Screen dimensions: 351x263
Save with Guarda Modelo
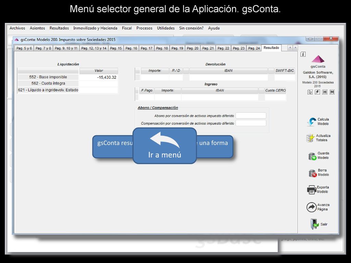point(318,156)
